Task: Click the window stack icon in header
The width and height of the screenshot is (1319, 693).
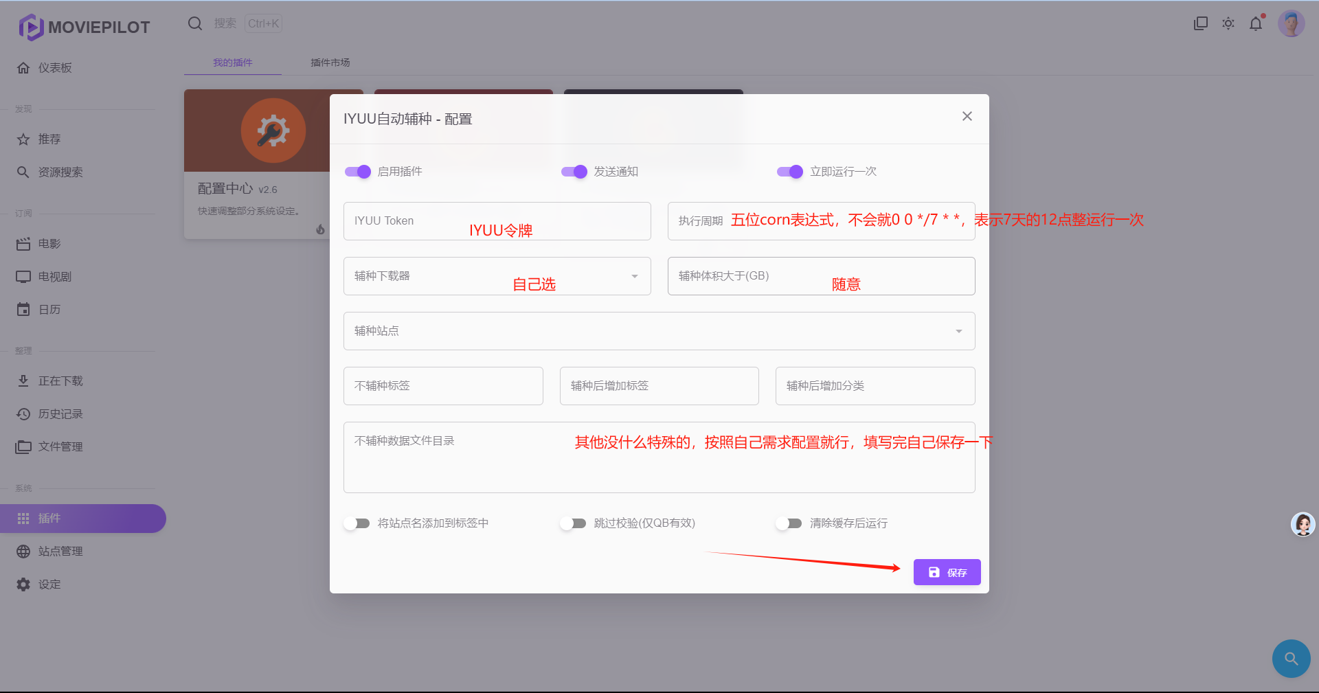Action: [x=1201, y=24]
